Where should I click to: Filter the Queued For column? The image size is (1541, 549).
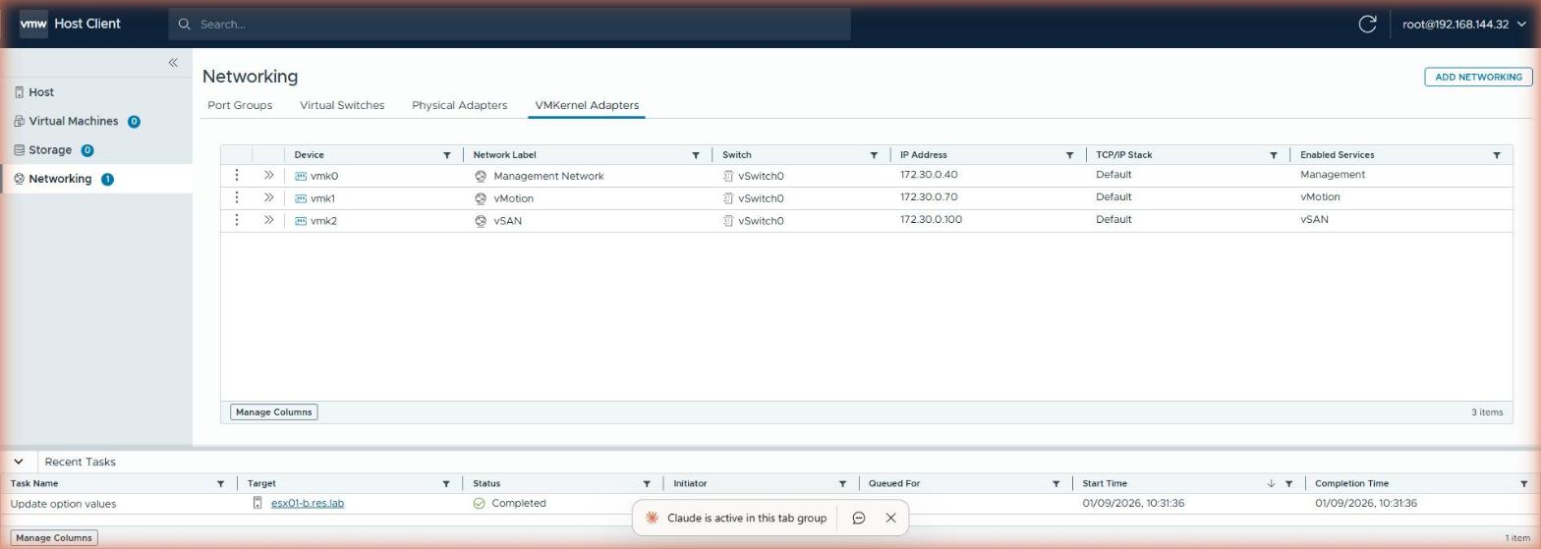click(x=1056, y=484)
